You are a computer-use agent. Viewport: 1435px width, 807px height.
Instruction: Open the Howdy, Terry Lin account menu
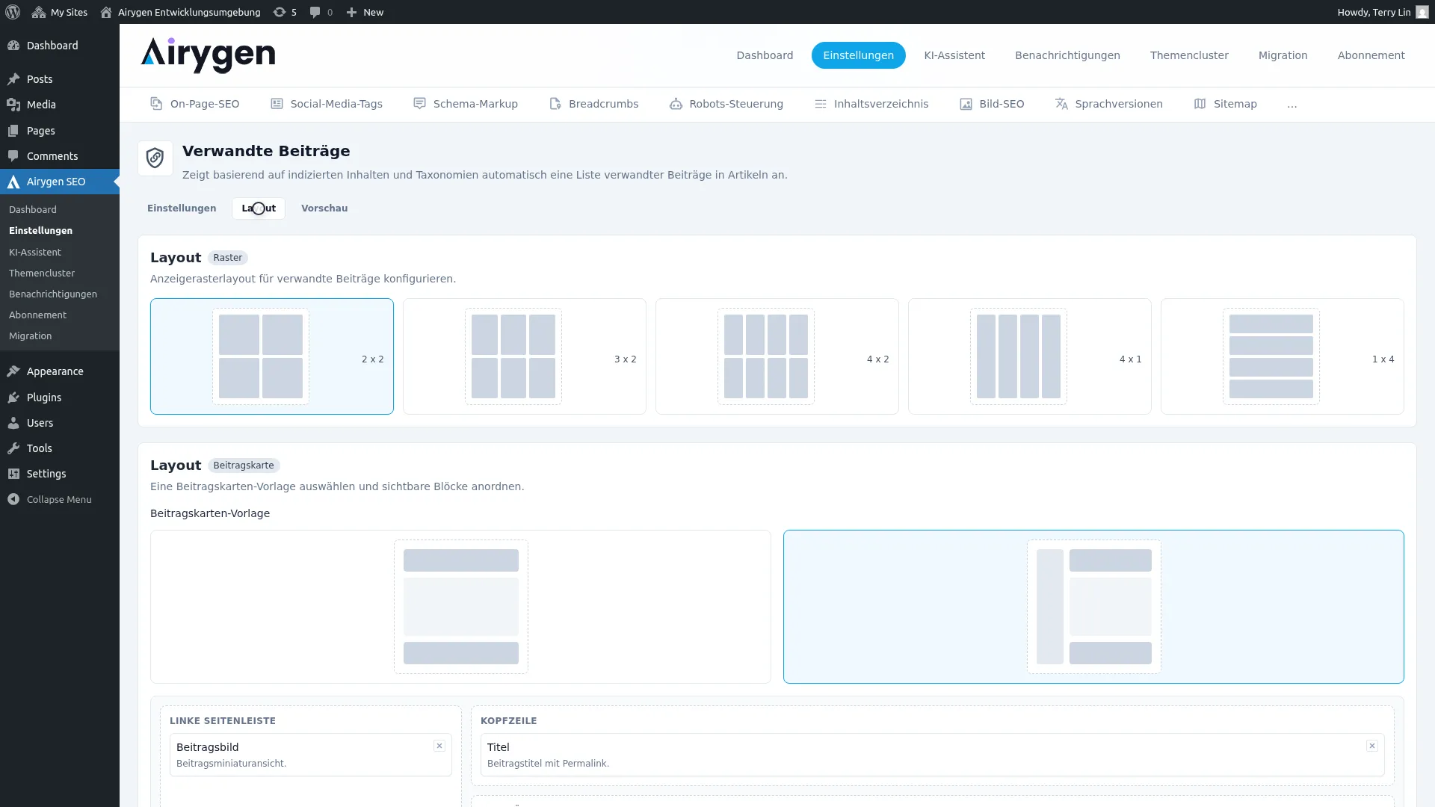point(1383,12)
